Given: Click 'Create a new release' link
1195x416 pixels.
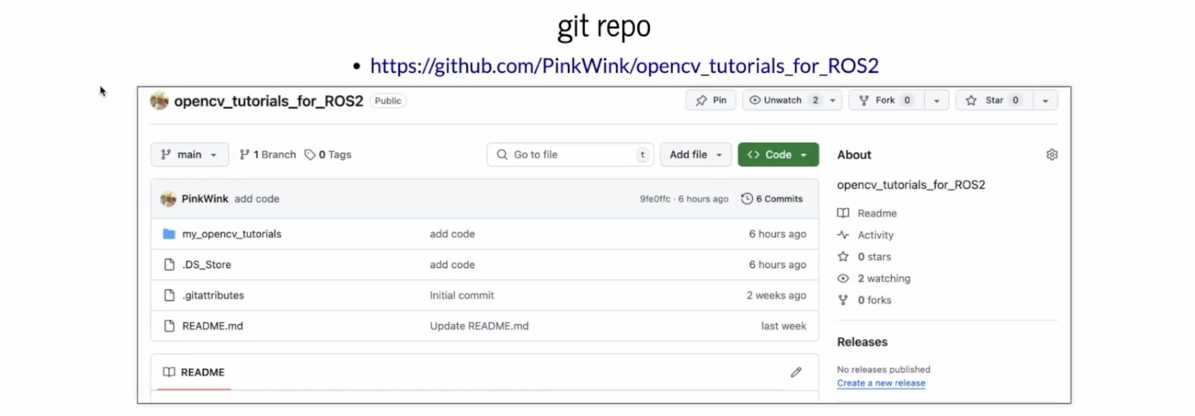Looking at the screenshot, I should (x=881, y=383).
